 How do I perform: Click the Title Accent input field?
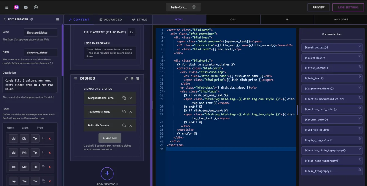click(x=132, y=32)
